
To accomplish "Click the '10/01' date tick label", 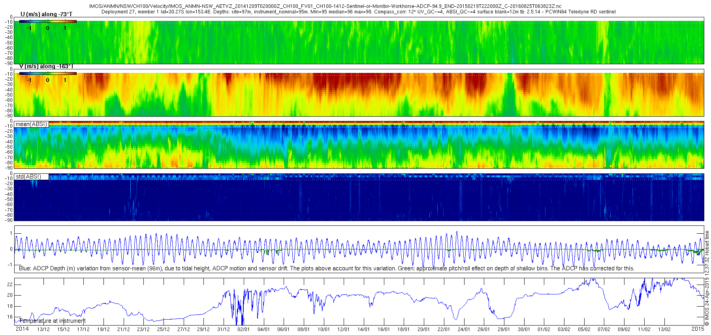I will pos(324,329).
